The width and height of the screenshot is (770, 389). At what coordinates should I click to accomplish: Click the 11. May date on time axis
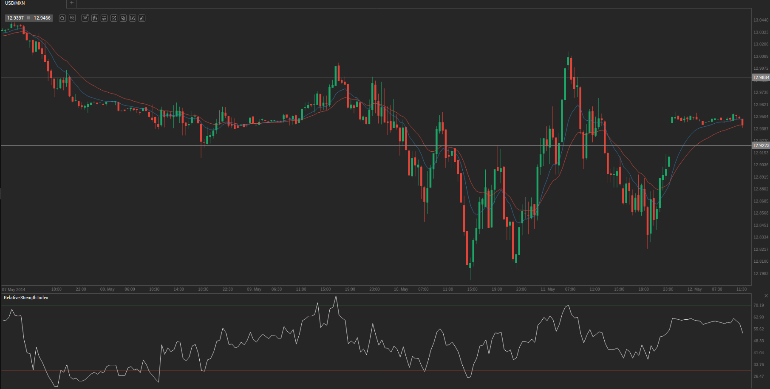547,290
